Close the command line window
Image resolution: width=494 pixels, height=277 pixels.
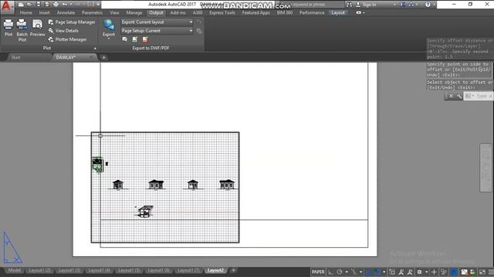[x=451, y=96]
